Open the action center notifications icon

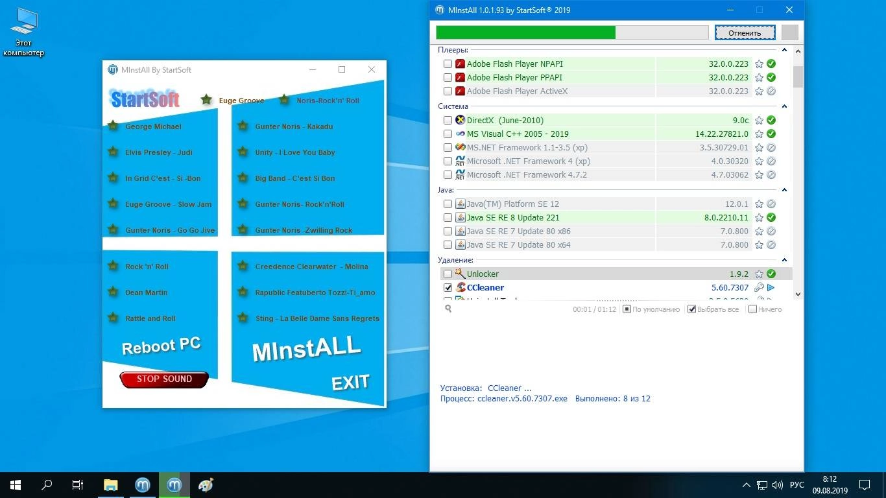click(x=865, y=485)
